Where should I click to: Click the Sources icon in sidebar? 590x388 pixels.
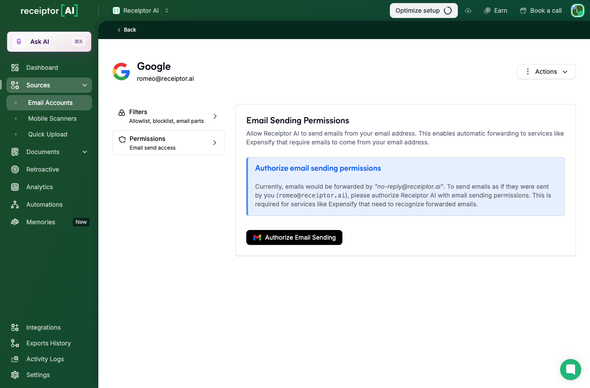pos(15,85)
